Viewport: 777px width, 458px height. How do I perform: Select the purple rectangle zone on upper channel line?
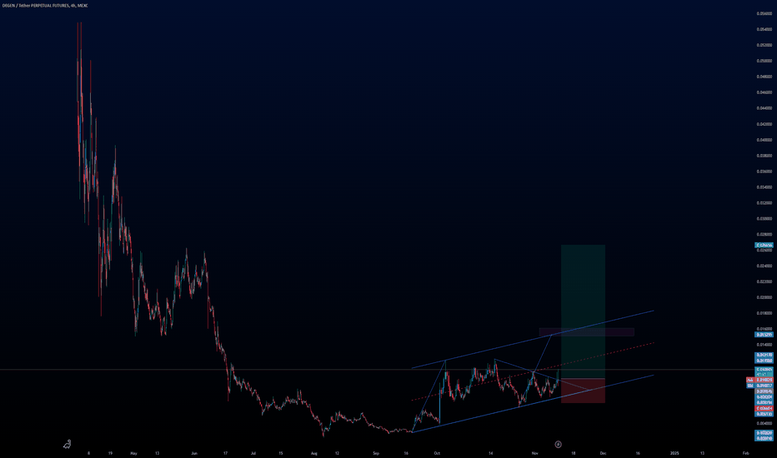(x=587, y=332)
